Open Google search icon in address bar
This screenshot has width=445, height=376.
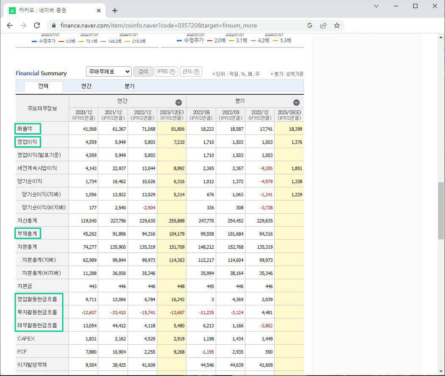pos(310,25)
